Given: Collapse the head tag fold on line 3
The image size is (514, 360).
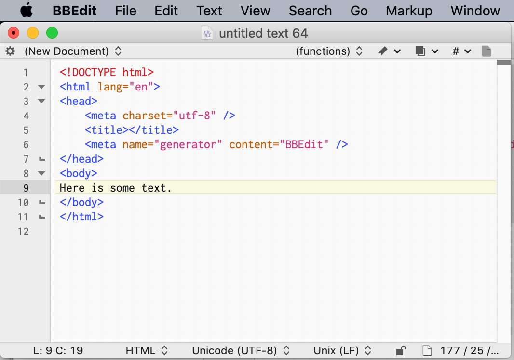Looking at the screenshot, I should pyautogui.click(x=41, y=102).
